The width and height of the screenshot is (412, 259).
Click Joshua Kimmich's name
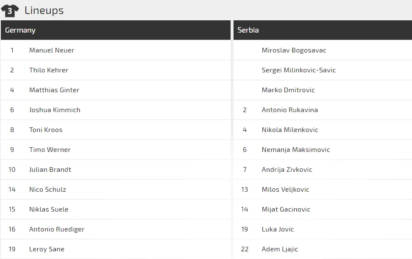[55, 110]
